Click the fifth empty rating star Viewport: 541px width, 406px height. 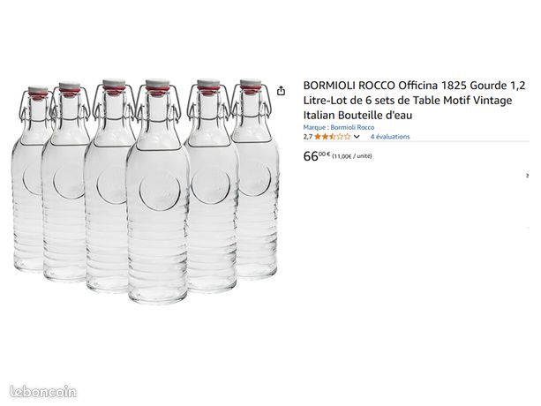(347, 137)
